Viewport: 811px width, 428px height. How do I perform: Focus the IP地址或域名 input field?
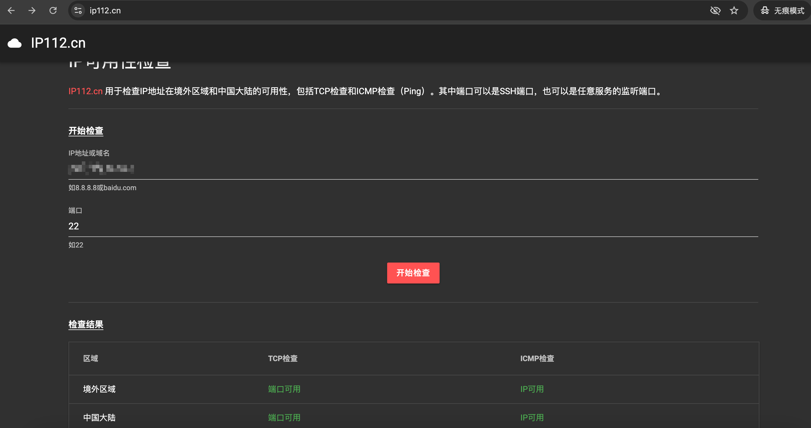tap(412, 169)
